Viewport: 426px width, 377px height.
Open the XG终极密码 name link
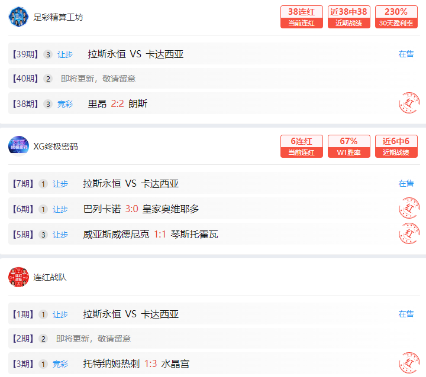pos(56,147)
